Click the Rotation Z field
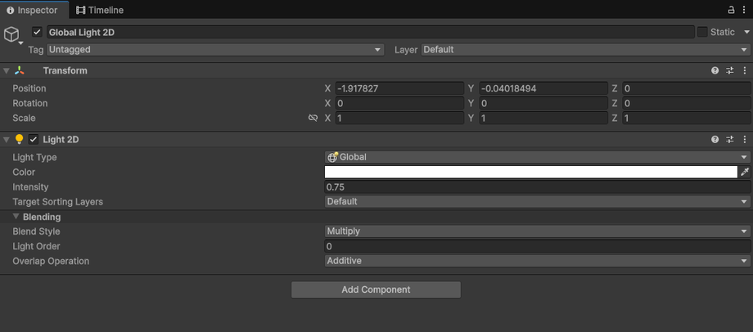The height and width of the screenshot is (332, 753). [x=686, y=103]
